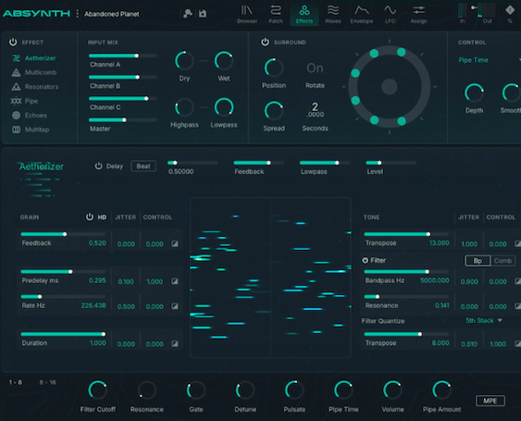Click the Rate Hz value 226.438
Screen dimensions: 521x421
(x=93, y=305)
